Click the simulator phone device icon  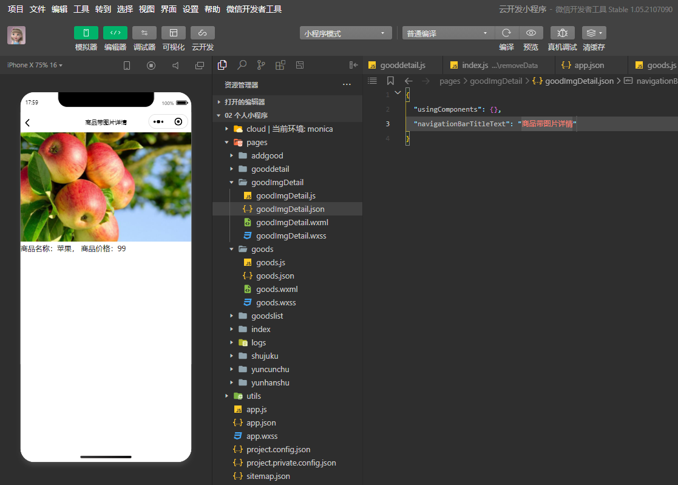coord(127,66)
